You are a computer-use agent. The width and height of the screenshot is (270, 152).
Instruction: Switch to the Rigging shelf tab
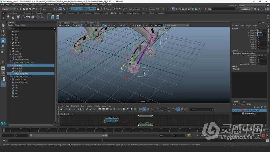point(49,13)
